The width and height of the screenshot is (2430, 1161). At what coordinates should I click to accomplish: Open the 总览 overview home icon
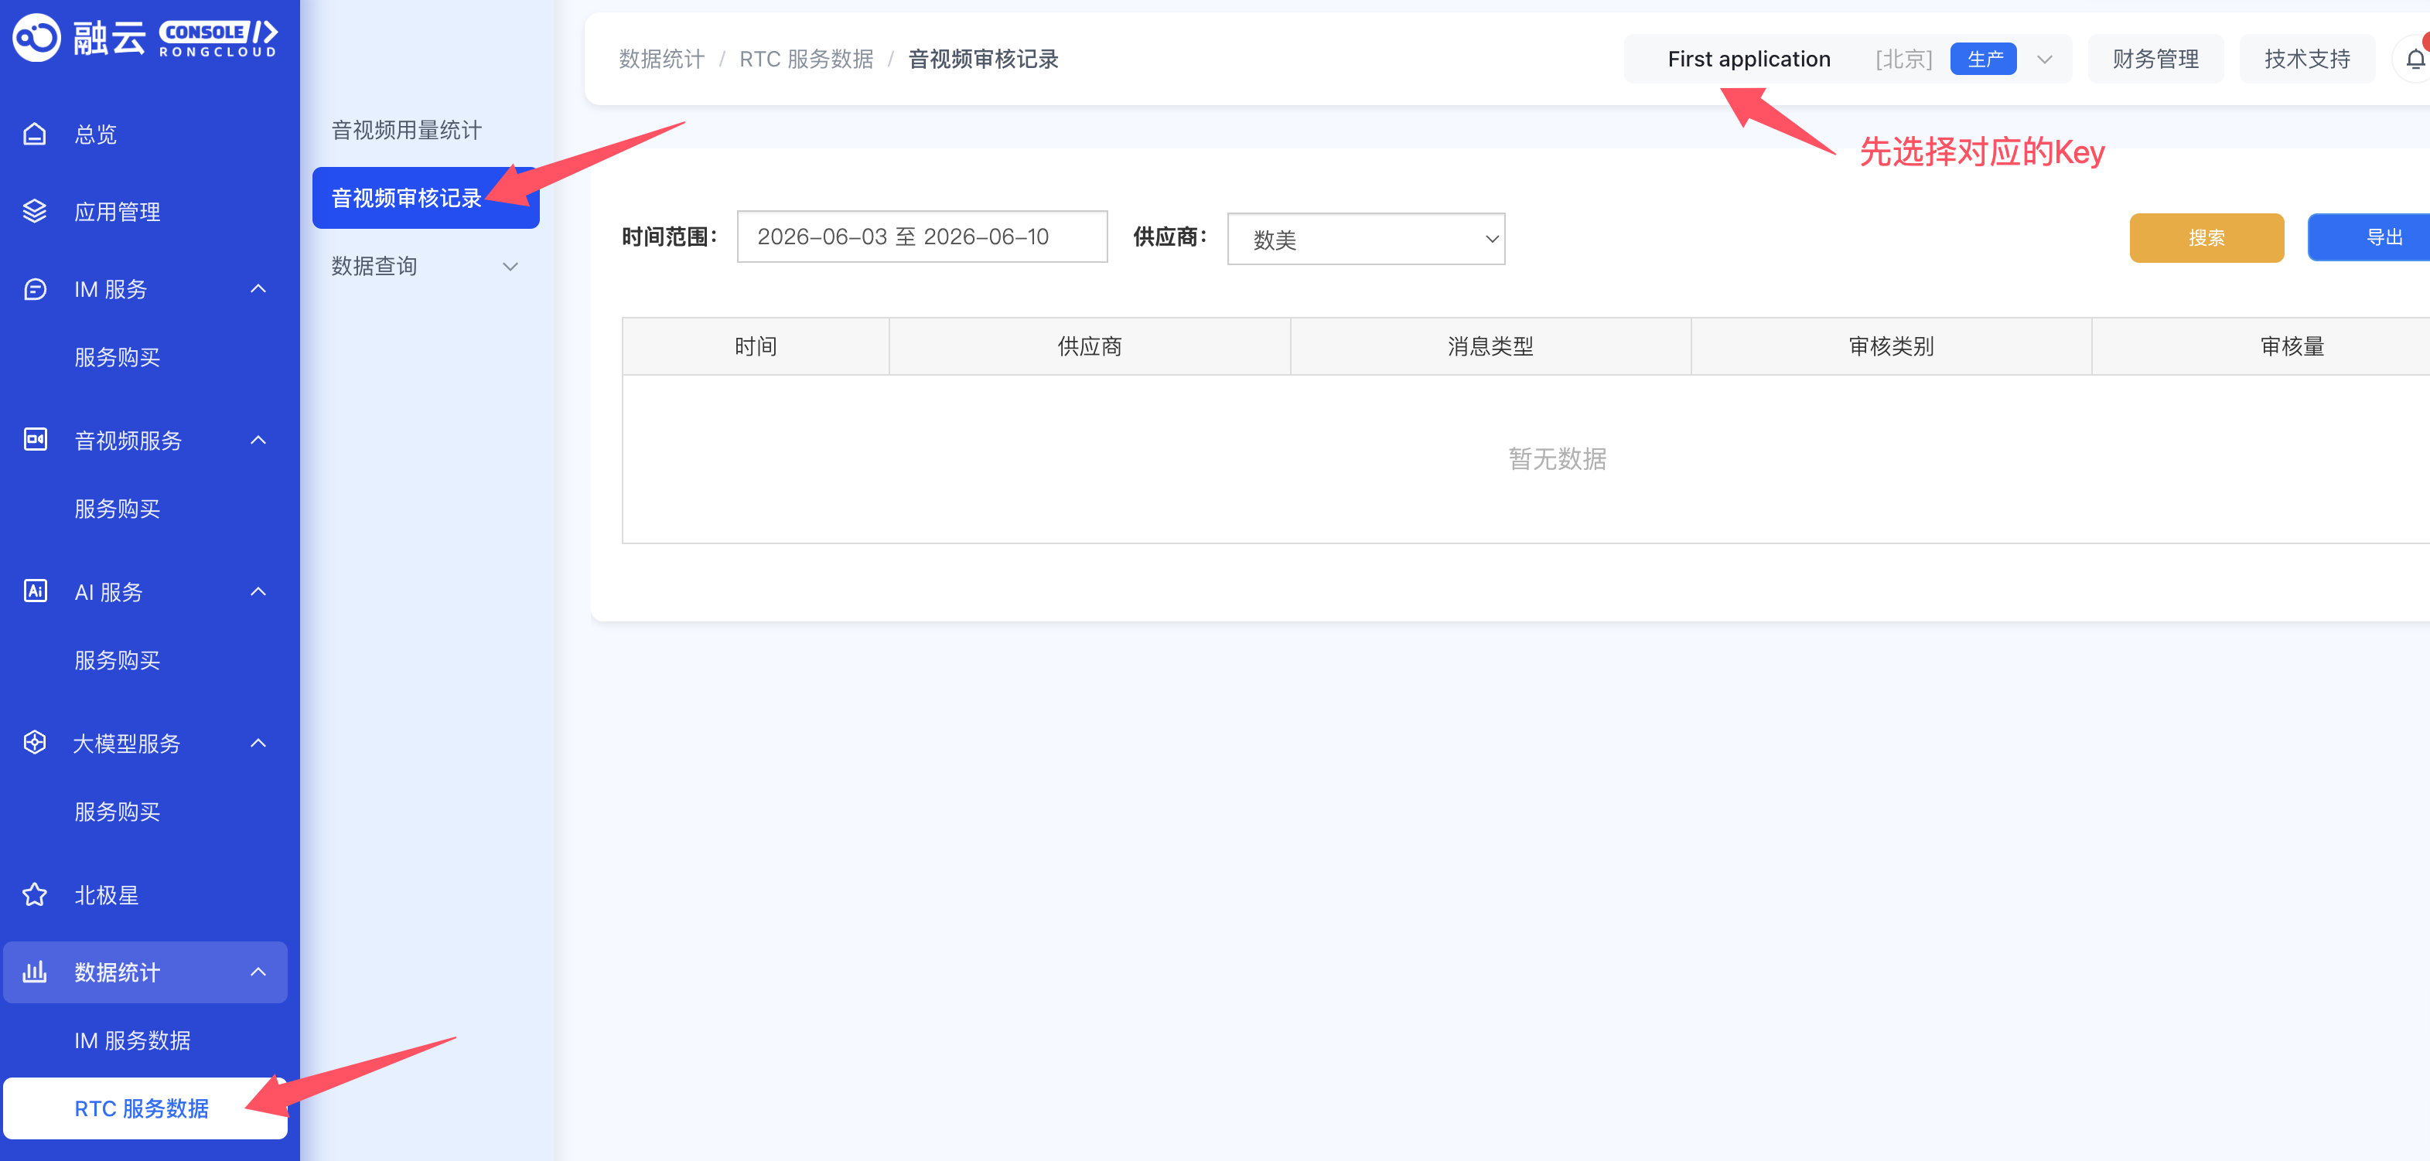click(x=35, y=134)
